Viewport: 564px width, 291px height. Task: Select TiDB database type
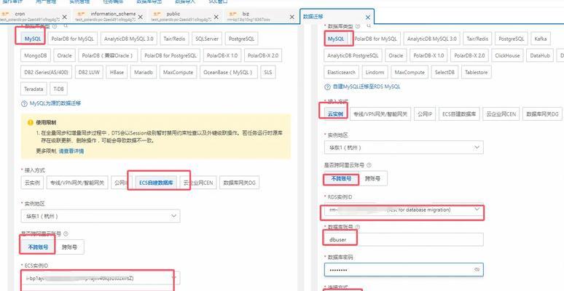[58, 89]
